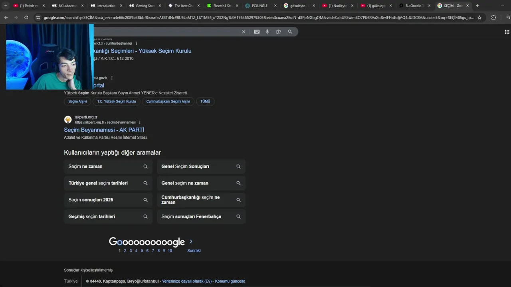
Task: Click the 'Cumhurbaşkanı Seçimi Arşivi' chip
Action: 168,102
